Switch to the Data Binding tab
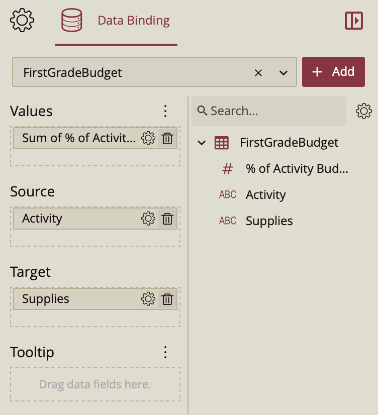Viewport: 378px width, 415px height. 116,21
